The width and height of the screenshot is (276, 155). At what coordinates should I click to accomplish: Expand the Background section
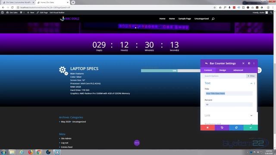coord(229,124)
